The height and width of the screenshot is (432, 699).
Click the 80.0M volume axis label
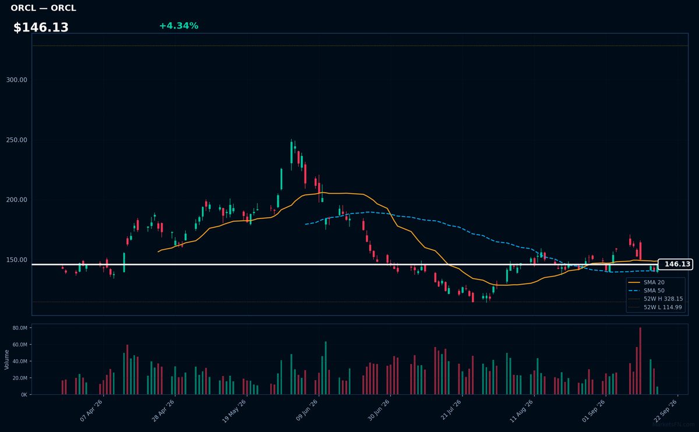[x=20, y=328]
